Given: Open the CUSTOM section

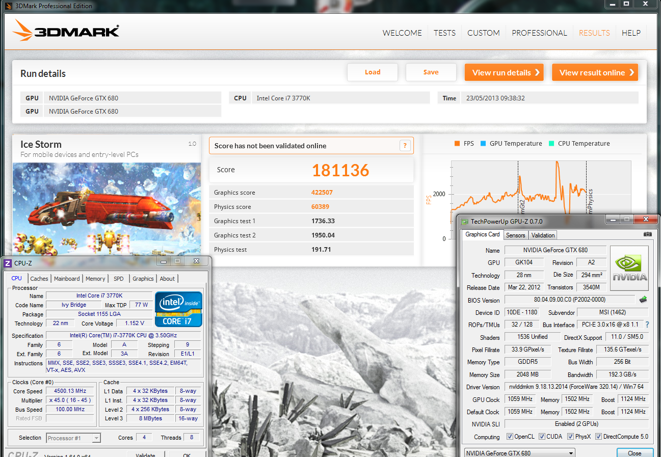Looking at the screenshot, I should (x=483, y=33).
